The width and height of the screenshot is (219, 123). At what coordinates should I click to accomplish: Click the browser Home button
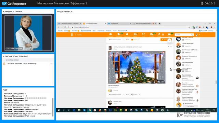[68, 27]
